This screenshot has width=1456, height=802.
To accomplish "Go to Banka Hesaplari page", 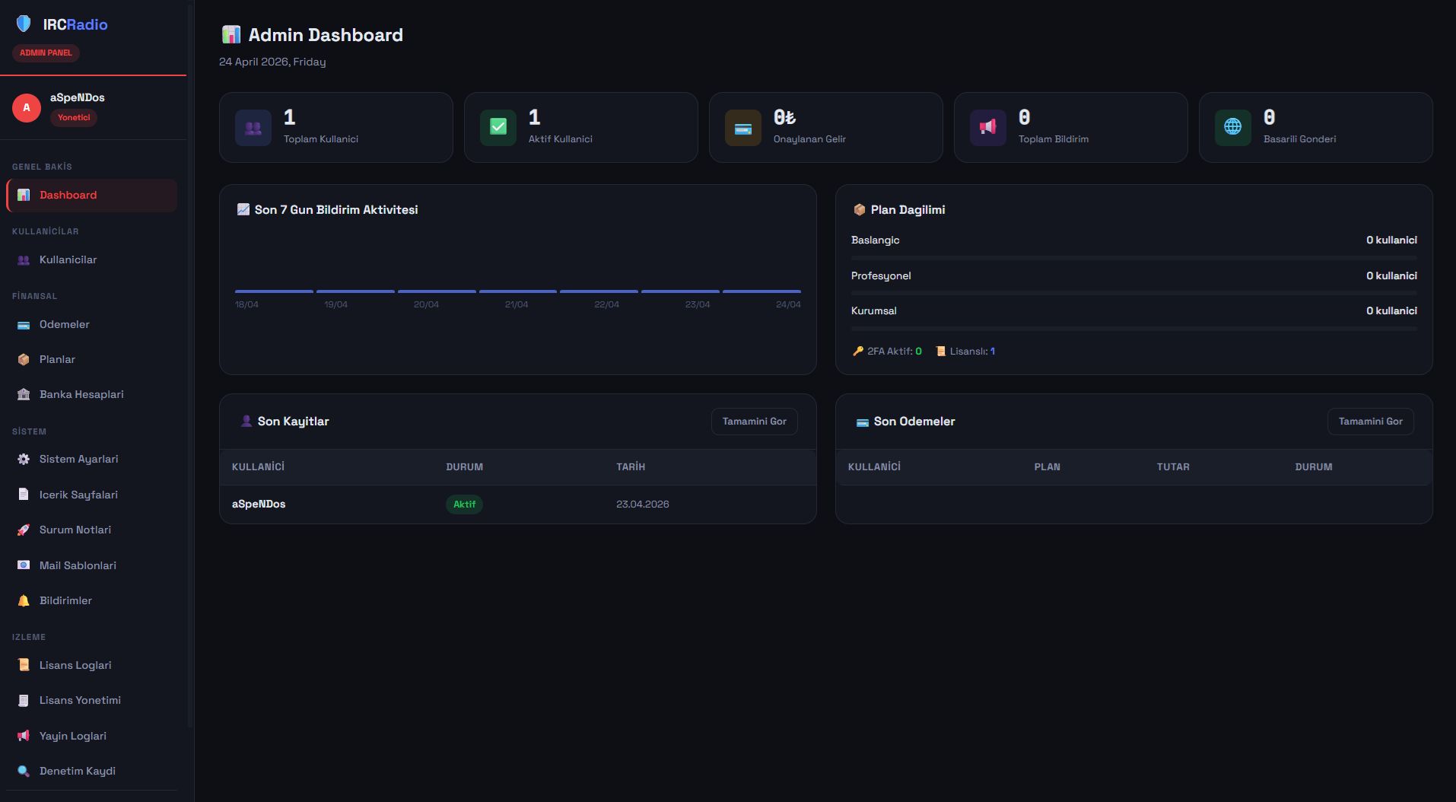I will [81, 395].
